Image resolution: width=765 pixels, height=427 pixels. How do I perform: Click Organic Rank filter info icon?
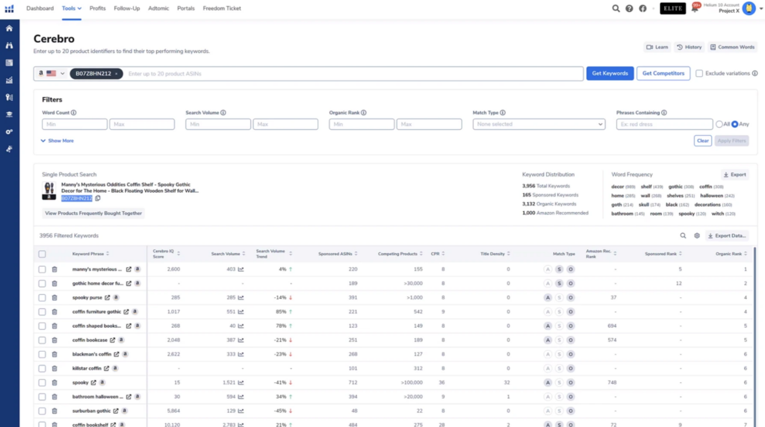click(364, 113)
